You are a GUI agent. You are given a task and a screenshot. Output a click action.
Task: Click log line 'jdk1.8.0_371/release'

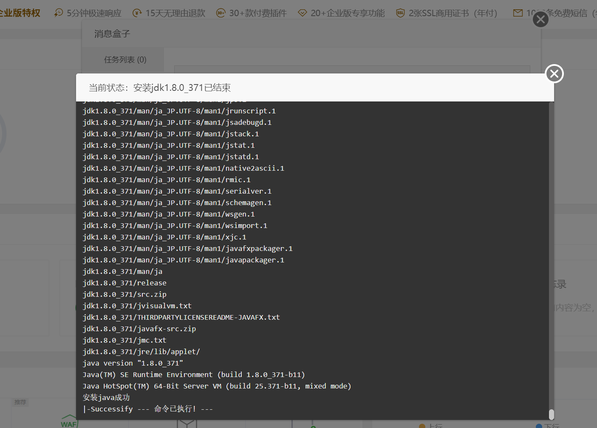tap(124, 283)
